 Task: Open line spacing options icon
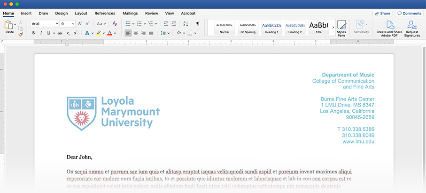(163, 33)
